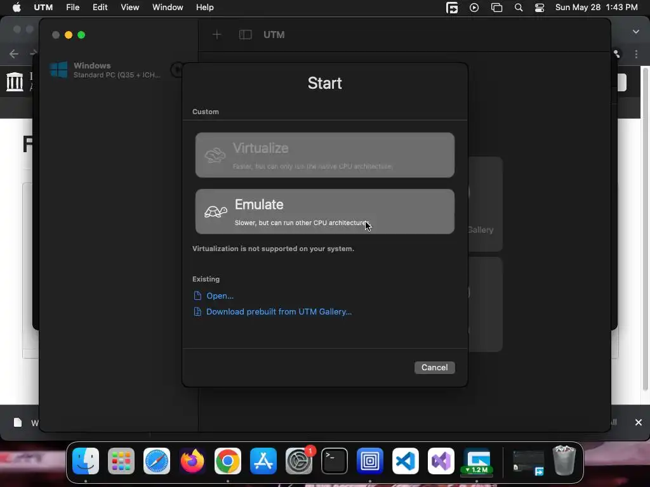
Task: Open Safari from the dock
Action: (x=157, y=461)
